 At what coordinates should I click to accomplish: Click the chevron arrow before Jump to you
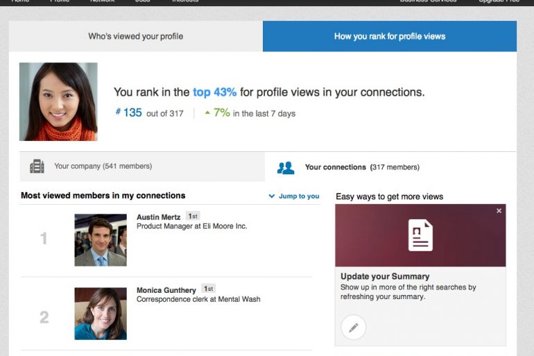272,196
